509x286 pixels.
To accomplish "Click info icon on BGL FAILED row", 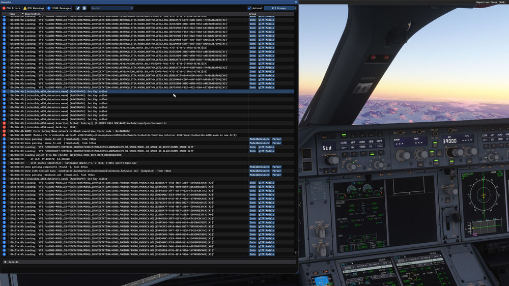I will [x=4, y=155].
